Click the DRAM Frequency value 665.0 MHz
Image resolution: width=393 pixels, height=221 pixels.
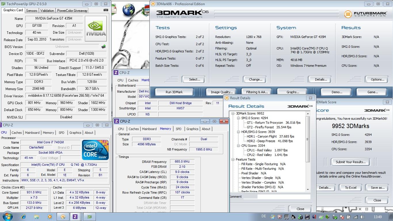click(182, 162)
